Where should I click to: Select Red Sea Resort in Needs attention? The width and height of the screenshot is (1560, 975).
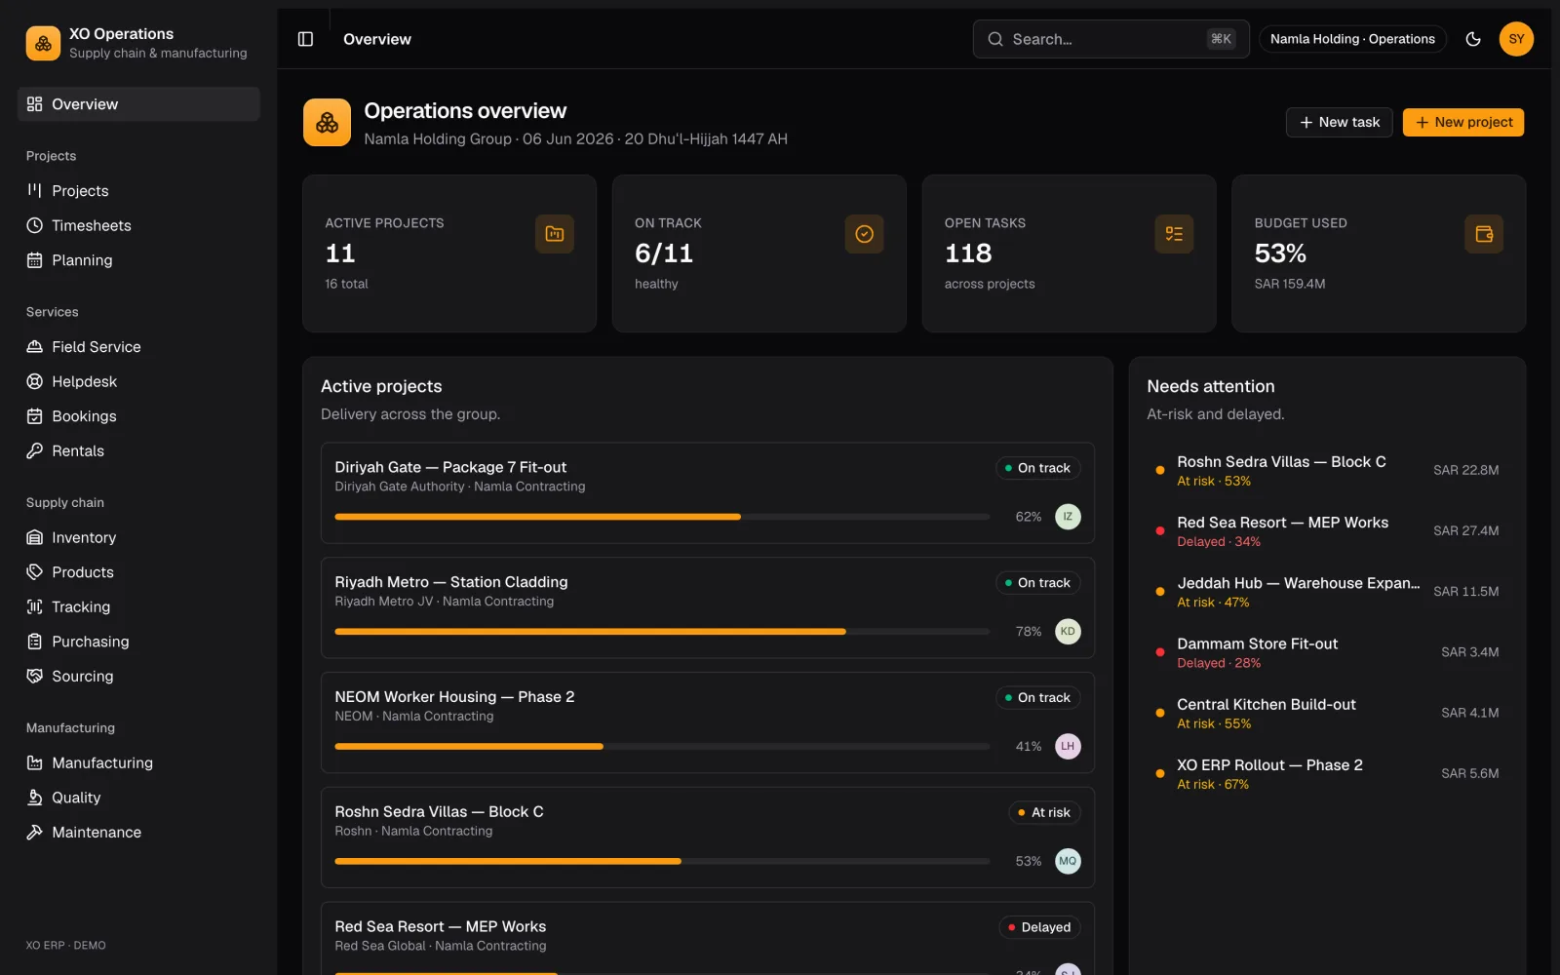click(1327, 531)
